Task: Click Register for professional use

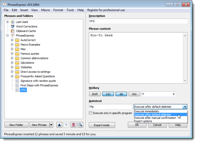Action: click(106, 10)
